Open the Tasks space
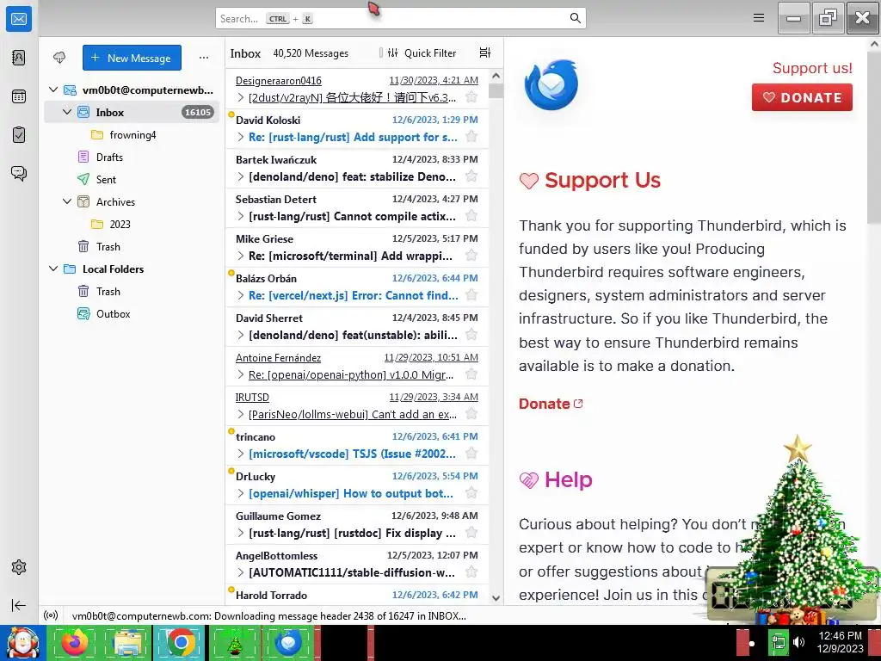 point(19,135)
